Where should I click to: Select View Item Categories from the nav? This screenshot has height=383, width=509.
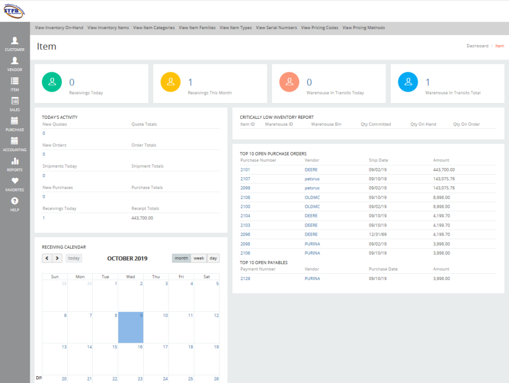153,28
